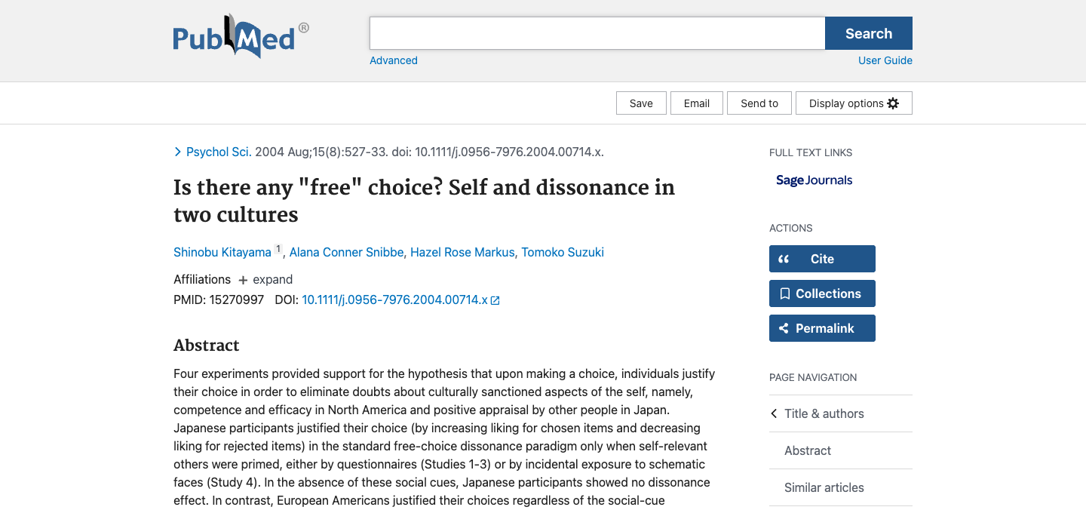Click the plus icon next to Affiliations

[x=243, y=280]
